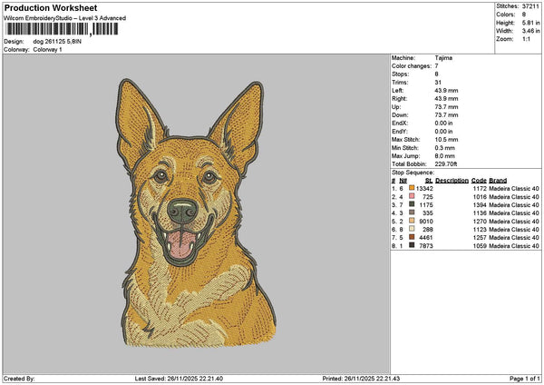
Task: Select the 'Code' column header
Action: (x=479, y=181)
